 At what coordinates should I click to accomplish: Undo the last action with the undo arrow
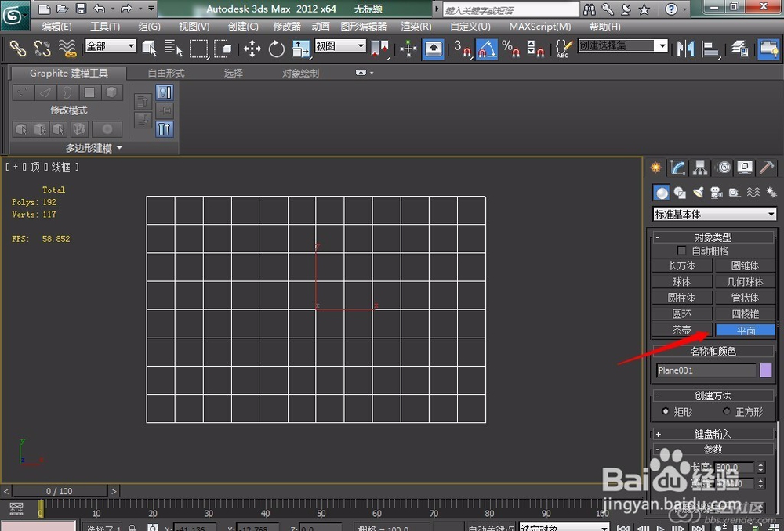click(x=100, y=9)
